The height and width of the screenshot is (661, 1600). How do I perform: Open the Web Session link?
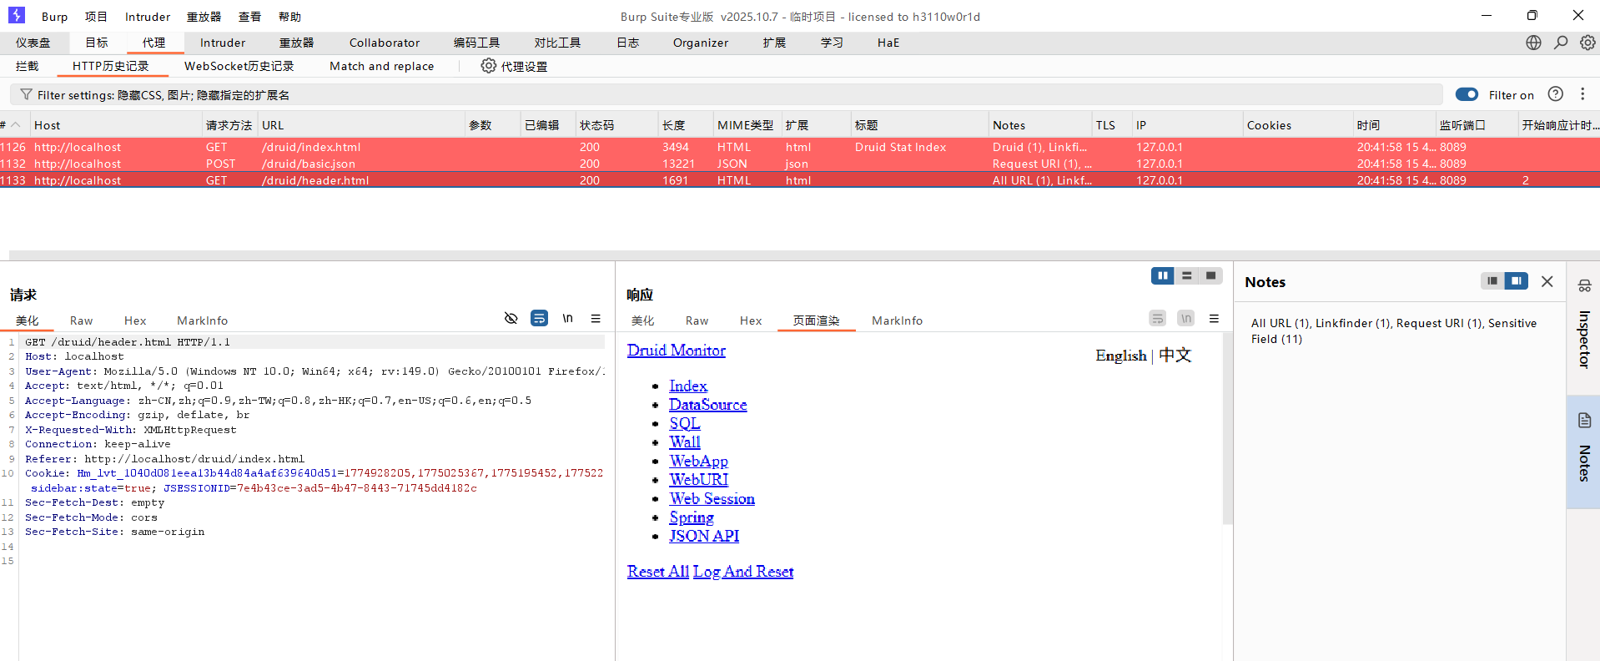tap(712, 498)
